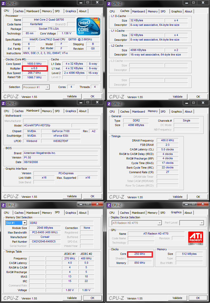Click the GPU memory clock '850 MHz'

[x=139, y=263]
